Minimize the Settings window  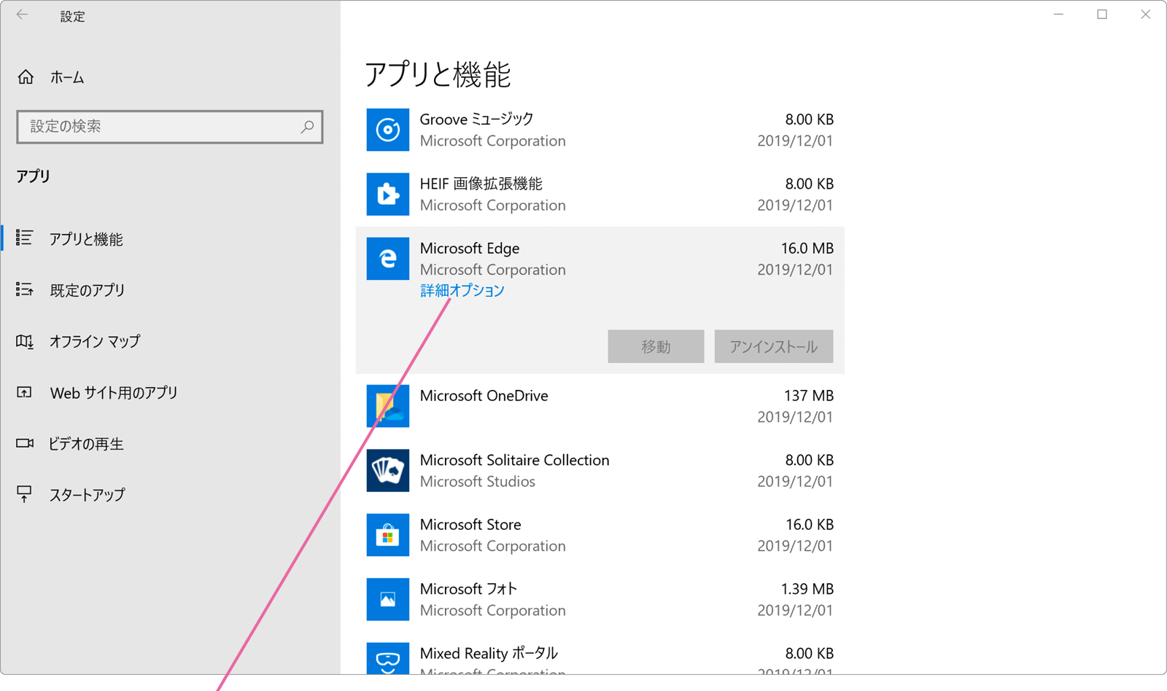(1058, 15)
